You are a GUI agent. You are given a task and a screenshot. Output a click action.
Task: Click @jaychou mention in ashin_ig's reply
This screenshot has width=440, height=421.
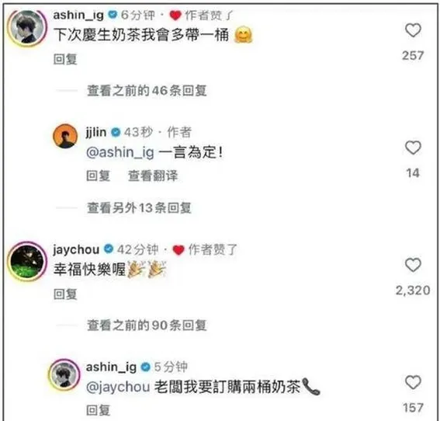click(x=118, y=388)
